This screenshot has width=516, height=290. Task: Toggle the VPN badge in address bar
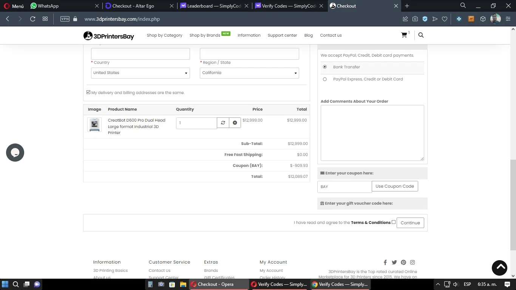[x=65, y=19]
